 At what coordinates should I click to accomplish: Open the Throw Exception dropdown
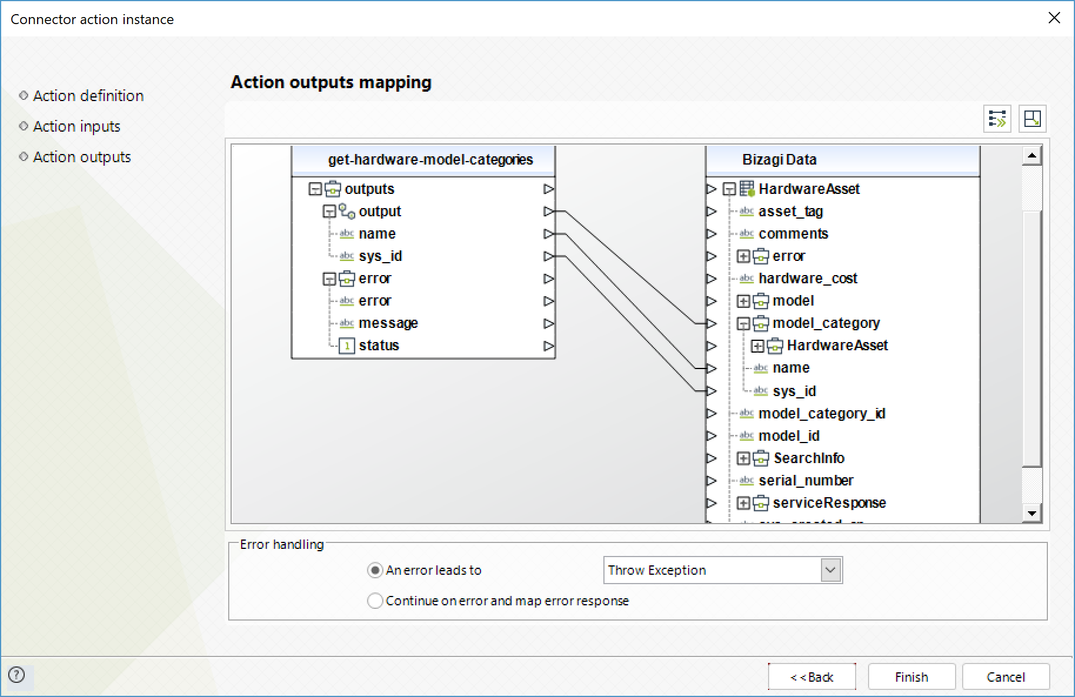[x=830, y=570]
